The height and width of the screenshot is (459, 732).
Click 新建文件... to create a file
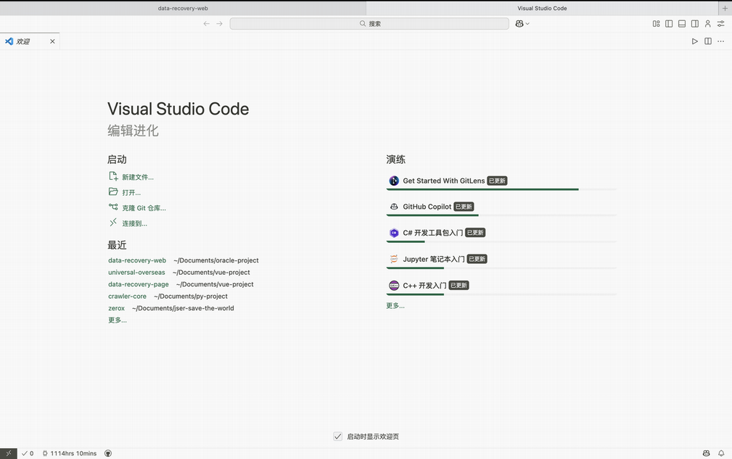(x=138, y=177)
